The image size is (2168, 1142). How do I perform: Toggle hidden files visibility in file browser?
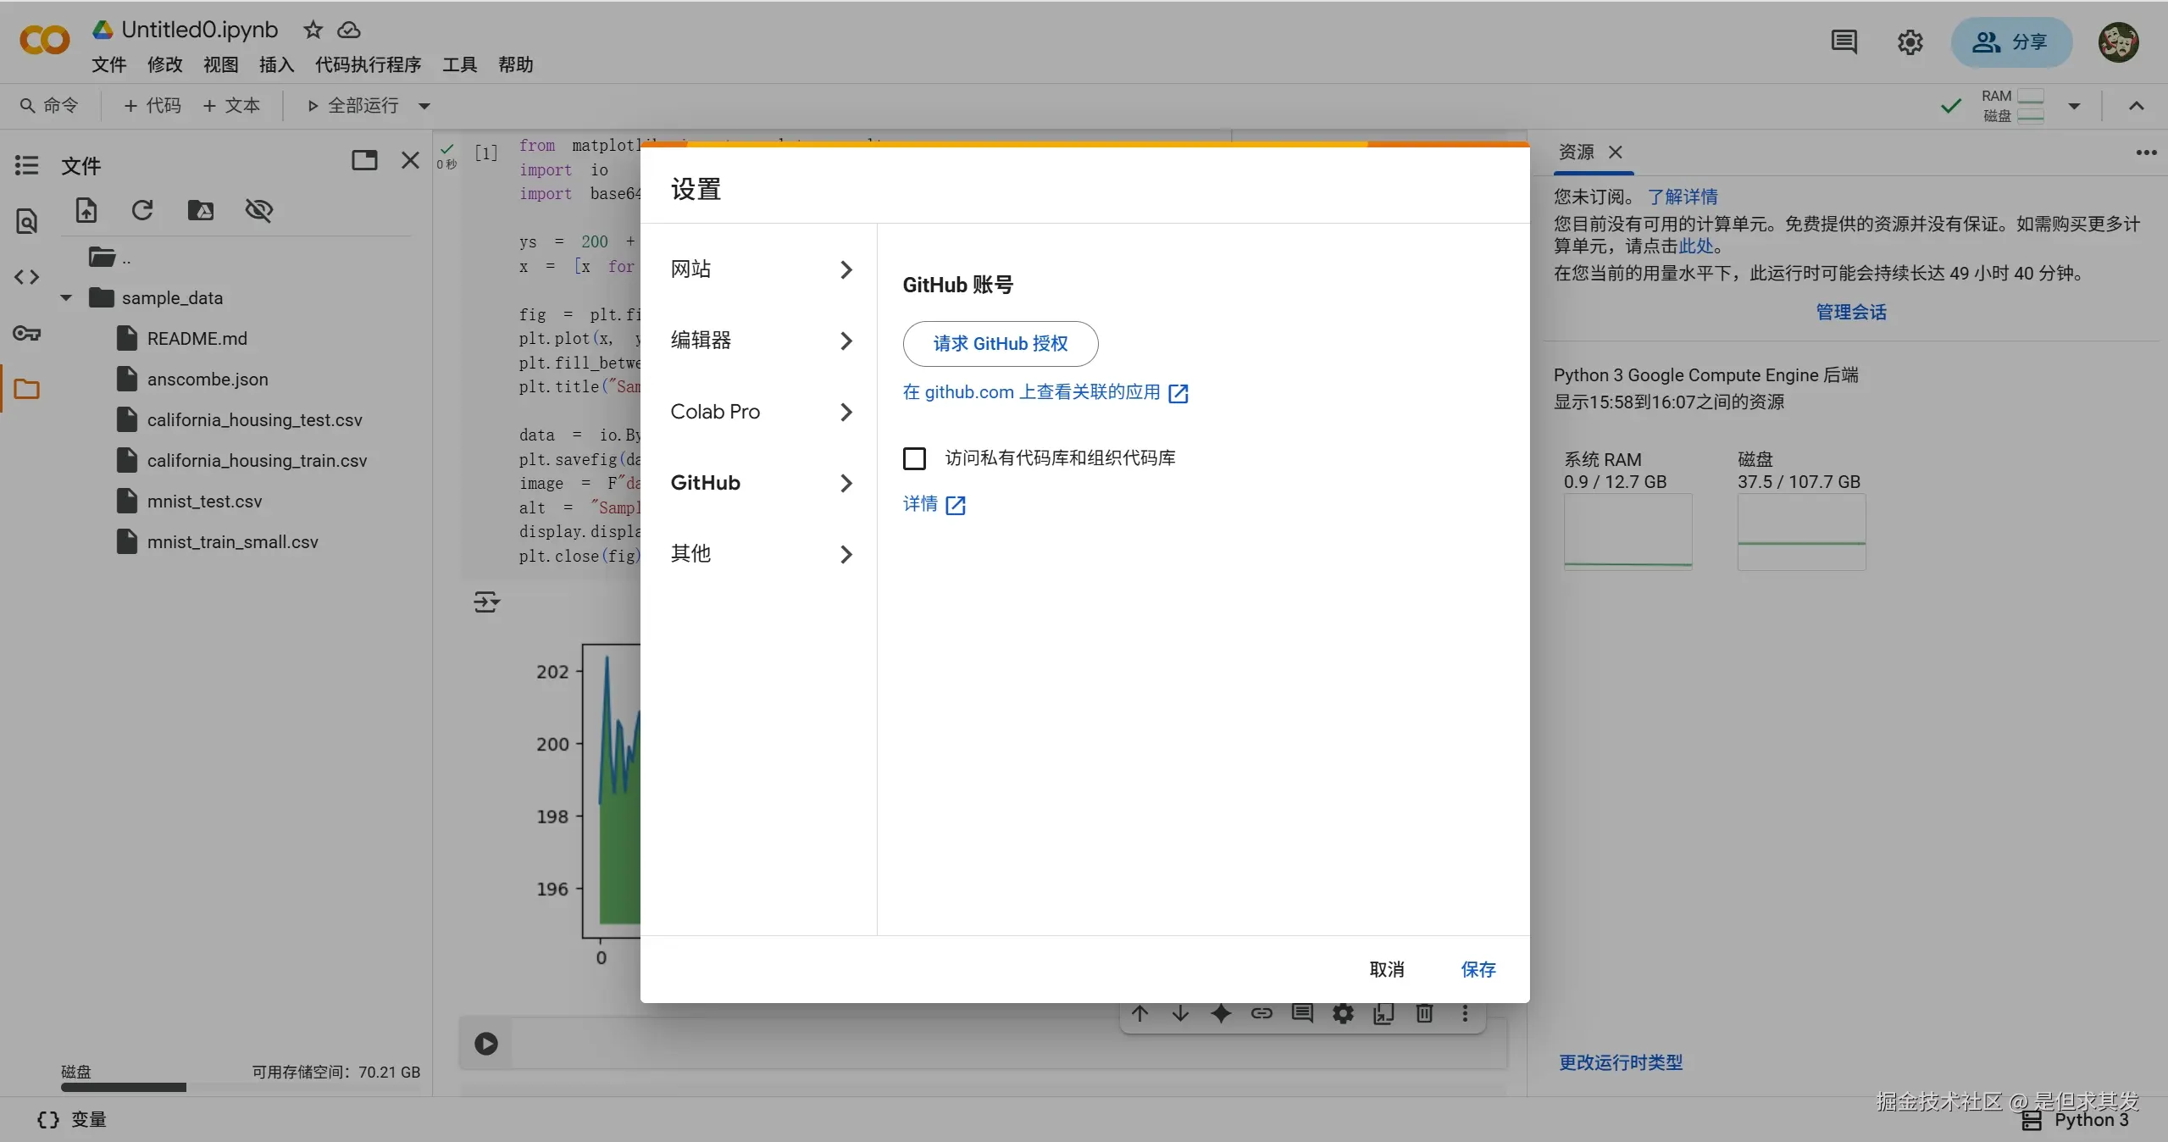[x=259, y=209]
